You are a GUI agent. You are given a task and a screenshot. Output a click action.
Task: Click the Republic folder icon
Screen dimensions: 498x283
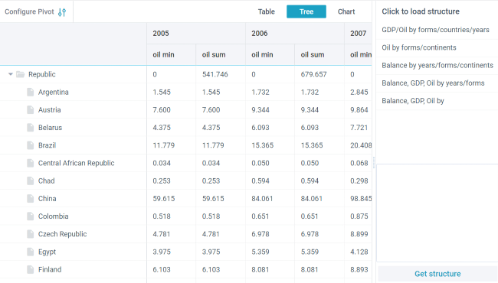pos(21,74)
